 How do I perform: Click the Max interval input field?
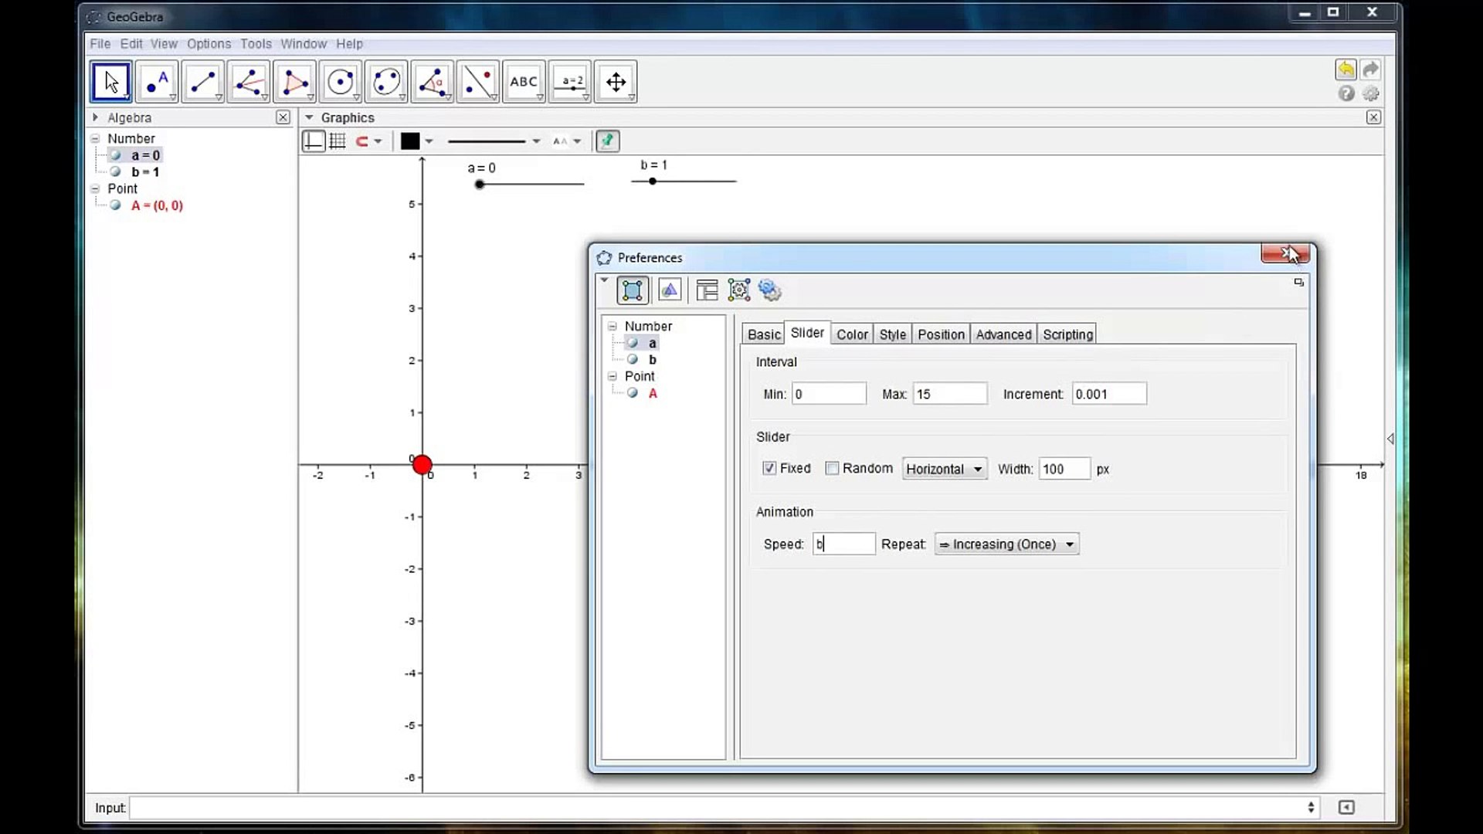[949, 394]
